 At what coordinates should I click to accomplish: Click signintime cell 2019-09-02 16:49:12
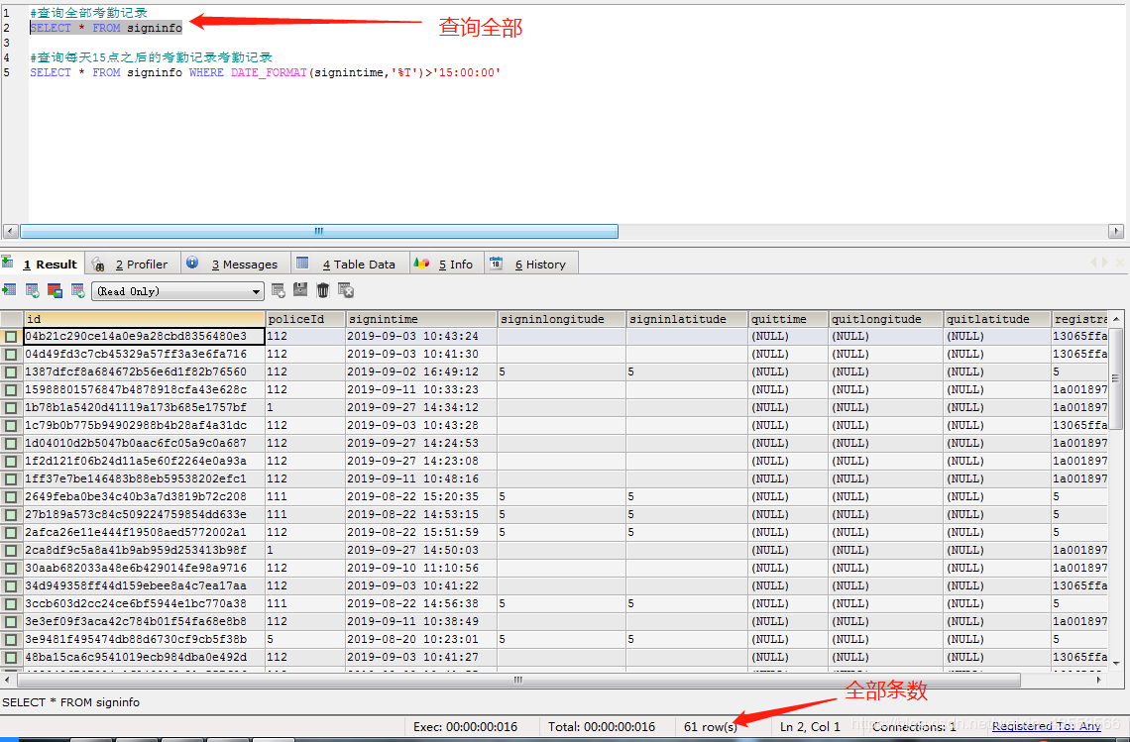pos(421,372)
